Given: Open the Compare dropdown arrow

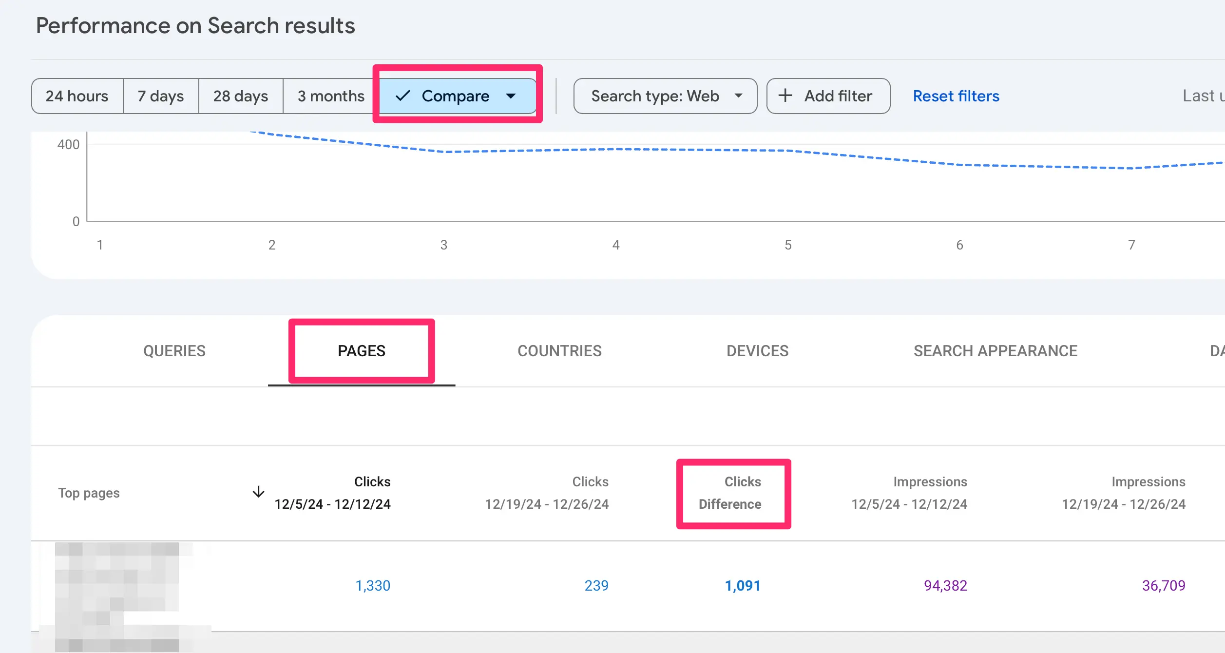Looking at the screenshot, I should tap(511, 96).
